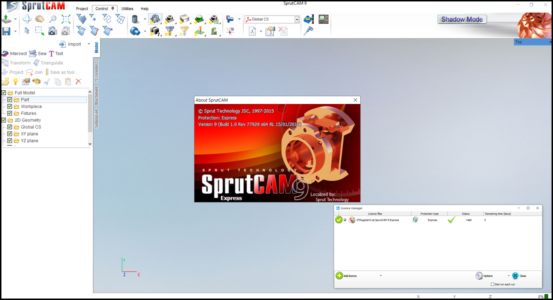
Task: Save project with the floppy disk icon
Action: click(x=6, y=31)
